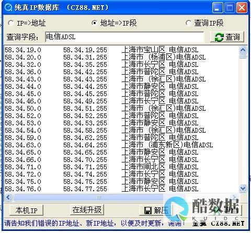Click the vertical scrollbar thumb of results list
Image resolution: width=251 pixels, height=233 pixels.
243,56
